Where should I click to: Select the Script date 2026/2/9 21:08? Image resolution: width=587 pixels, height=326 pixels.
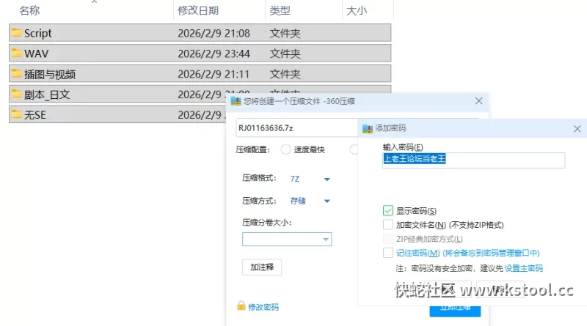tap(214, 33)
